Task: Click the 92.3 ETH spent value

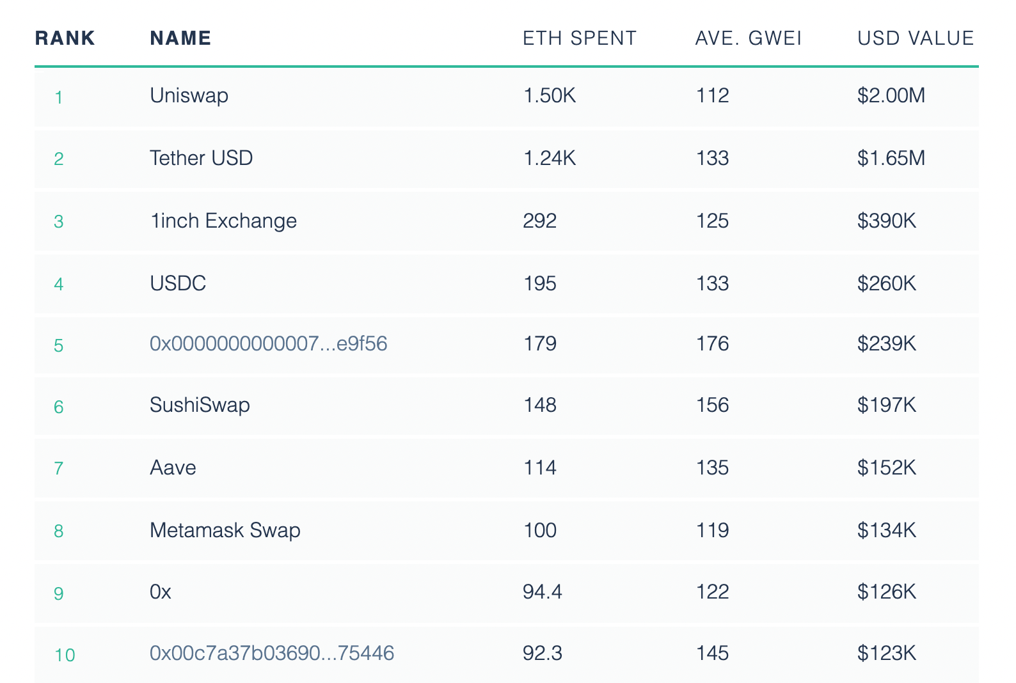Action: (543, 653)
